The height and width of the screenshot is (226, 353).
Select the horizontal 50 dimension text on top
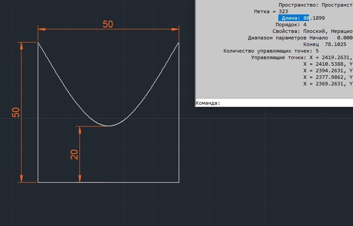coord(108,24)
